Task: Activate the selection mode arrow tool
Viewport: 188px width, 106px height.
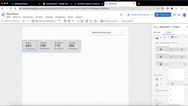Action: point(33,21)
